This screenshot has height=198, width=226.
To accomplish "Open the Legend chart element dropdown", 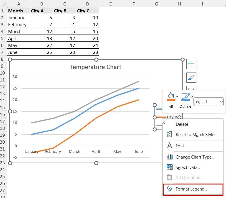I will 208,102.
